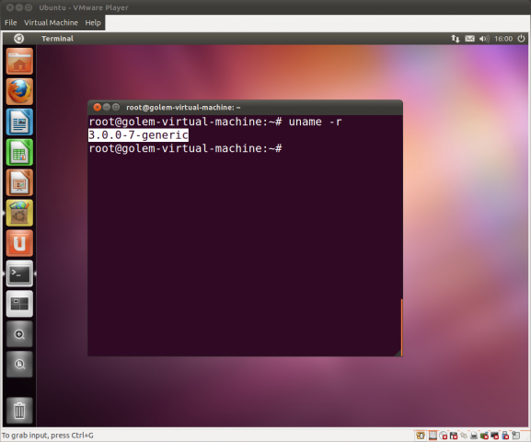Image resolution: width=531 pixels, height=442 pixels.
Task: Open the Workspace Switcher icon
Action: 19,304
